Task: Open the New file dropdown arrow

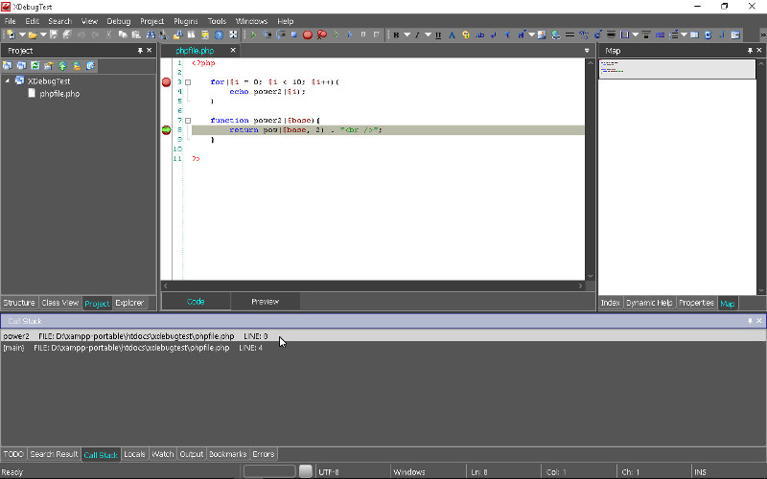Action: point(21,34)
